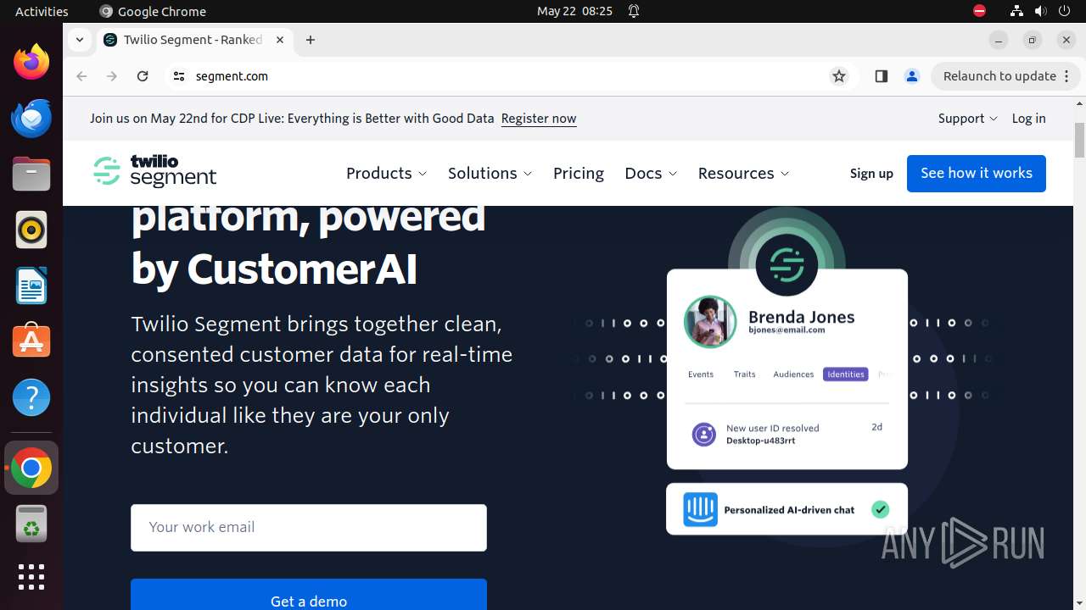Open network status icon in system tray

(1016, 11)
